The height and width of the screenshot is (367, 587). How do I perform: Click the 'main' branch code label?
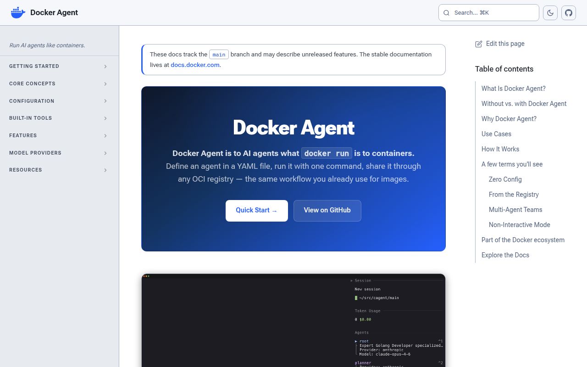pyautogui.click(x=219, y=55)
